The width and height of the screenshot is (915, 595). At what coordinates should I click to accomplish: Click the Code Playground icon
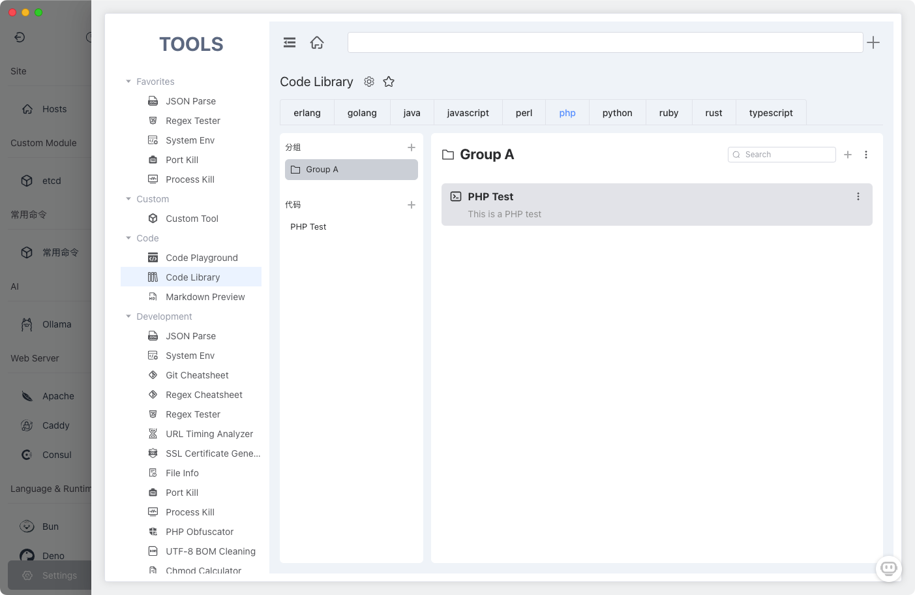(x=153, y=258)
